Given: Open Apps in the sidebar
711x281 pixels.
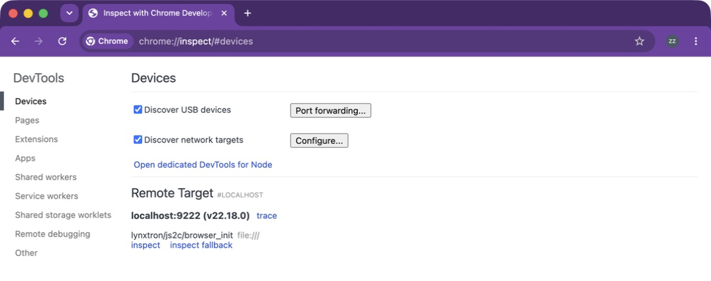Looking at the screenshot, I should [25, 158].
